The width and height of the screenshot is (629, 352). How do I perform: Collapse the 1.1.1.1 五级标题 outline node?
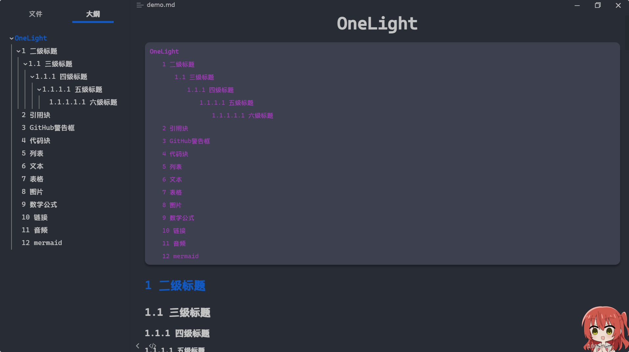pyautogui.click(x=39, y=90)
